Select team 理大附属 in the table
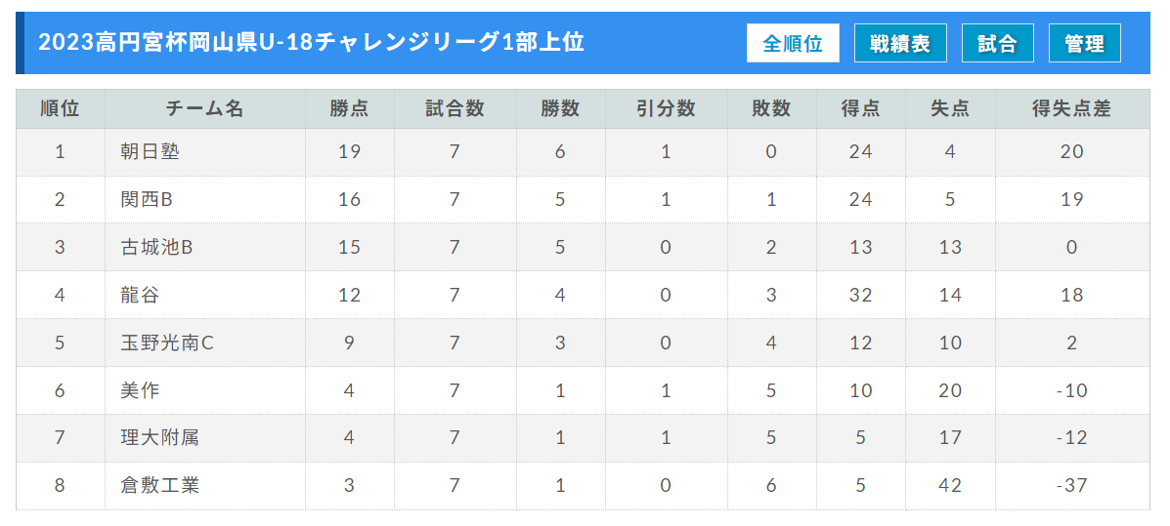 pyautogui.click(x=159, y=438)
